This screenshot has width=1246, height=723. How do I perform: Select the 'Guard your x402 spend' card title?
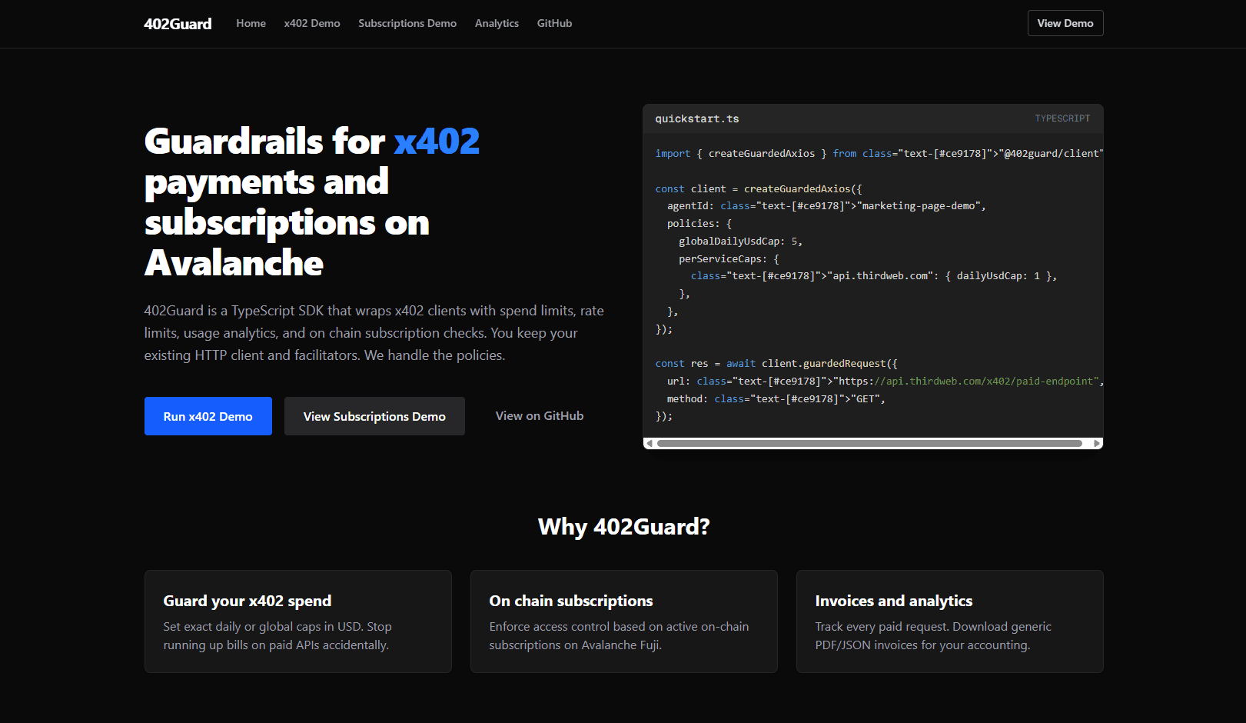pyautogui.click(x=248, y=601)
